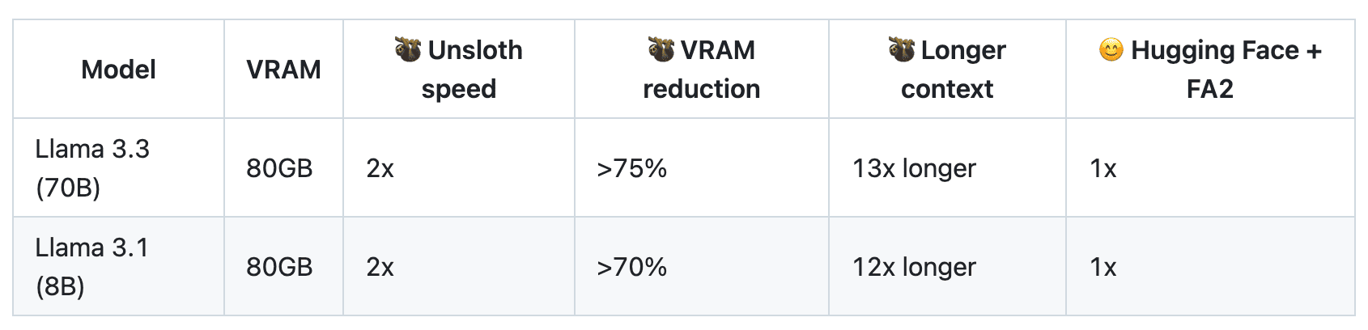Click the >75% VRAM reduction value

click(x=631, y=168)
